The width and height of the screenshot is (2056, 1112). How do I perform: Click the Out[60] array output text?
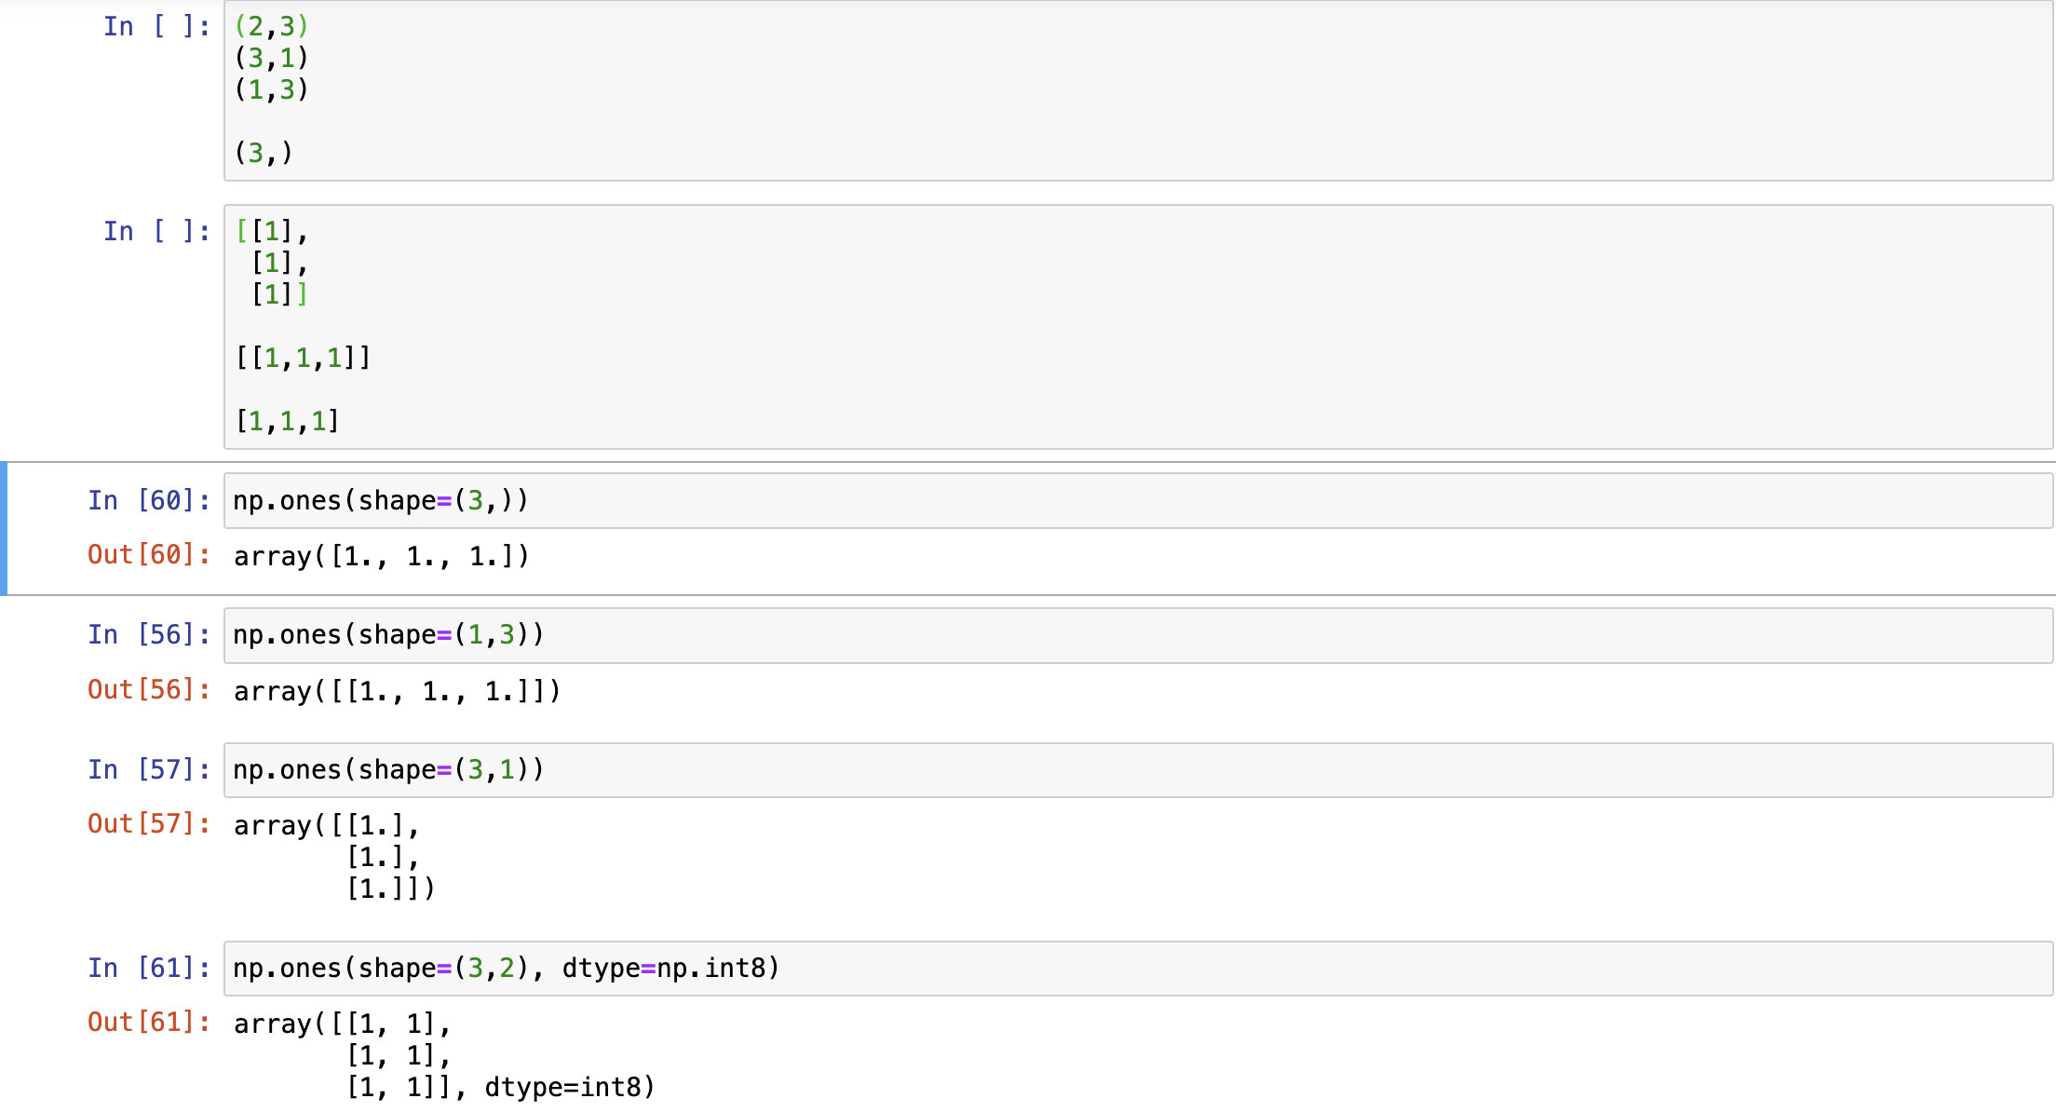click(x=381, y=556)
